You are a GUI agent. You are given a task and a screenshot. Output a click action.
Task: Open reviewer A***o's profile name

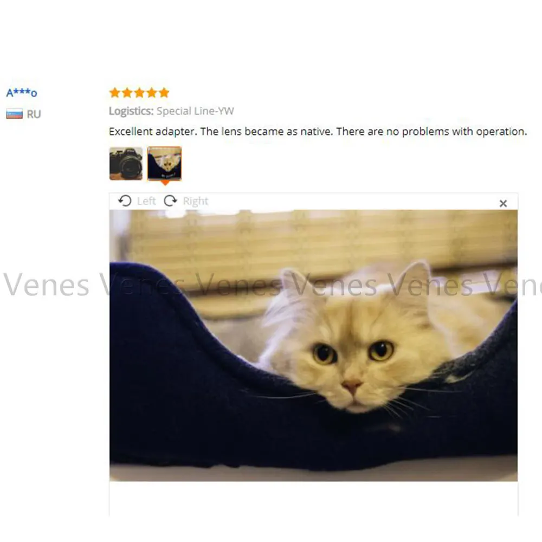tap(22, 93)
